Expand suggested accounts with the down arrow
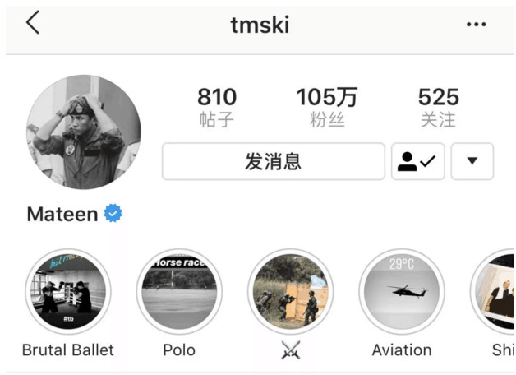 [x=472, y=161]
